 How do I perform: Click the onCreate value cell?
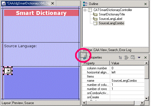click(x=127, y=97)
